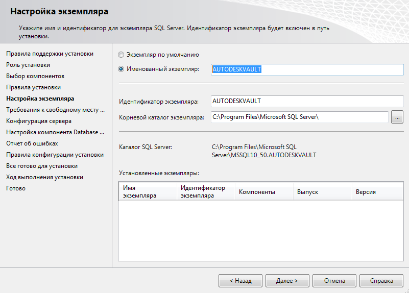
Task: Select the Все готово для установки step
Action: (x=42, y=166)
